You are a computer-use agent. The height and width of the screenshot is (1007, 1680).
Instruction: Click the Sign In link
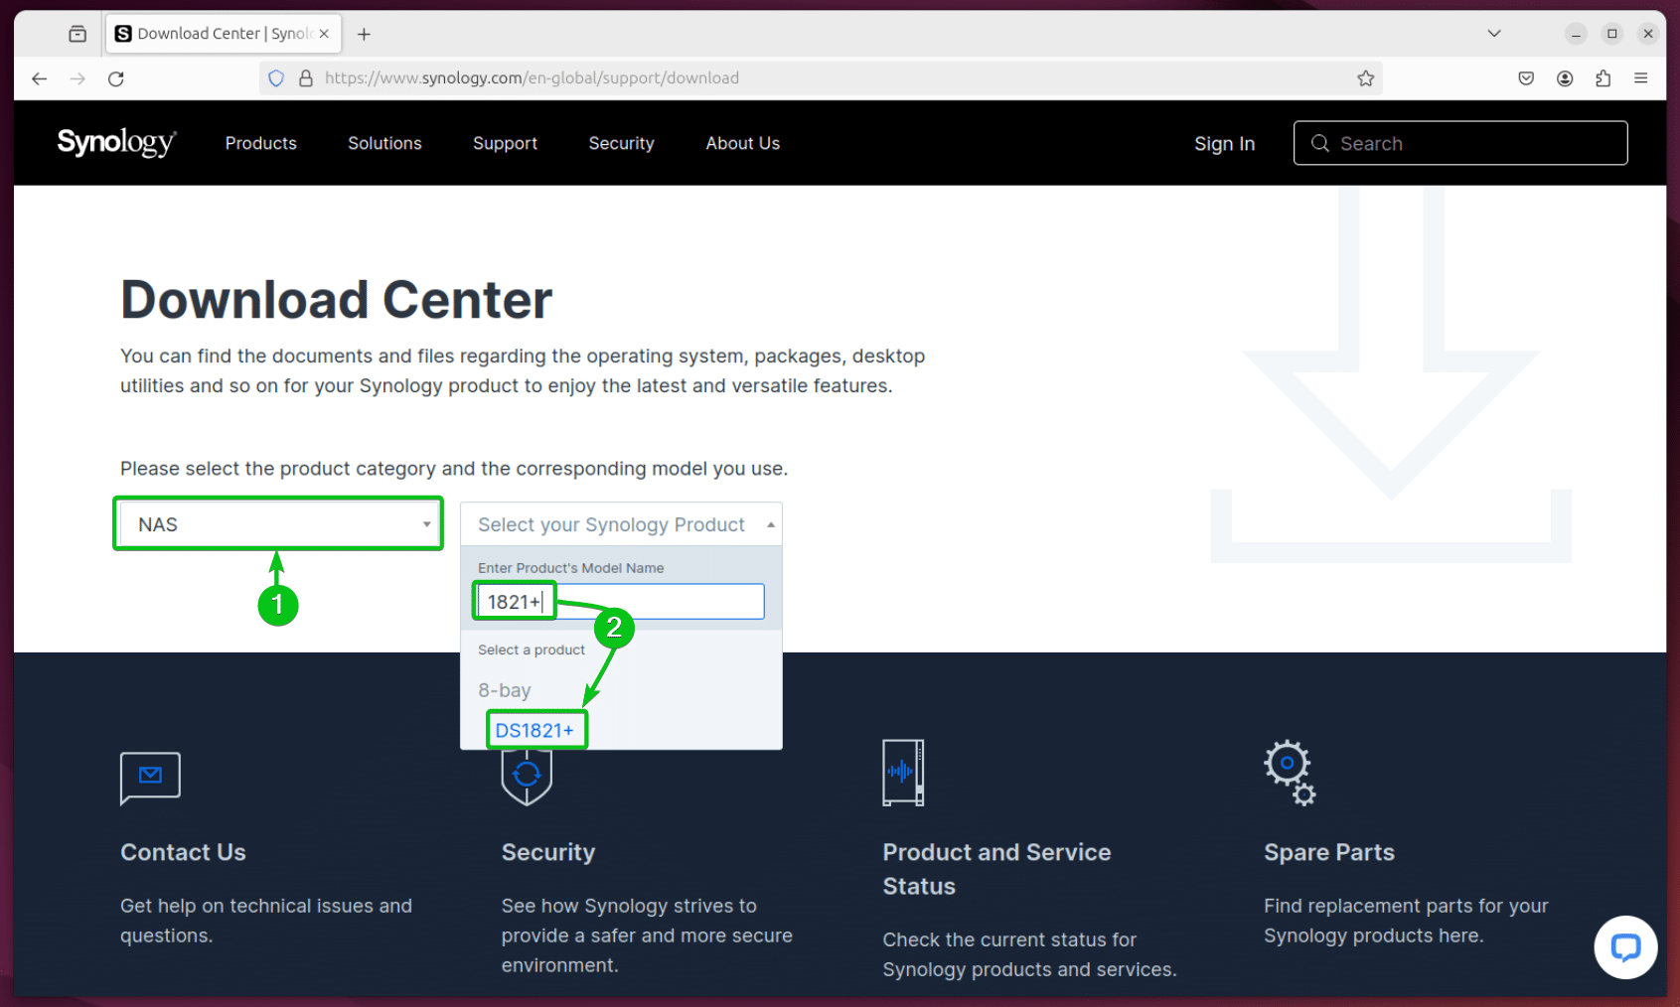tap(1224, 143)
